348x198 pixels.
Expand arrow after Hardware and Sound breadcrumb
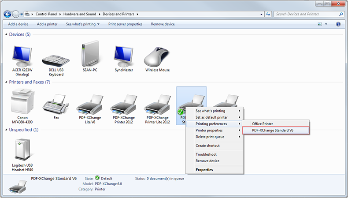point(100,14)
